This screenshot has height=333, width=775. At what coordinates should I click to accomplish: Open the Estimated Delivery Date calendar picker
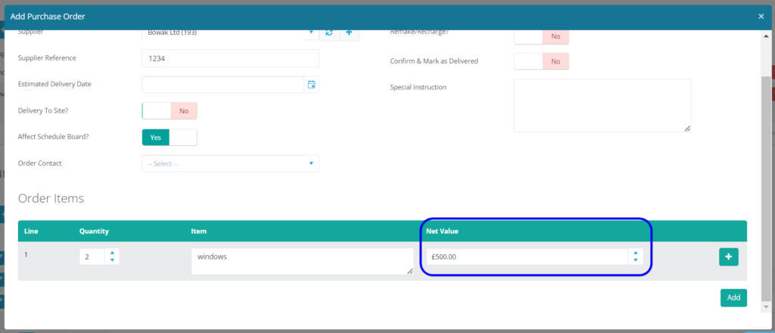(311, 85)
